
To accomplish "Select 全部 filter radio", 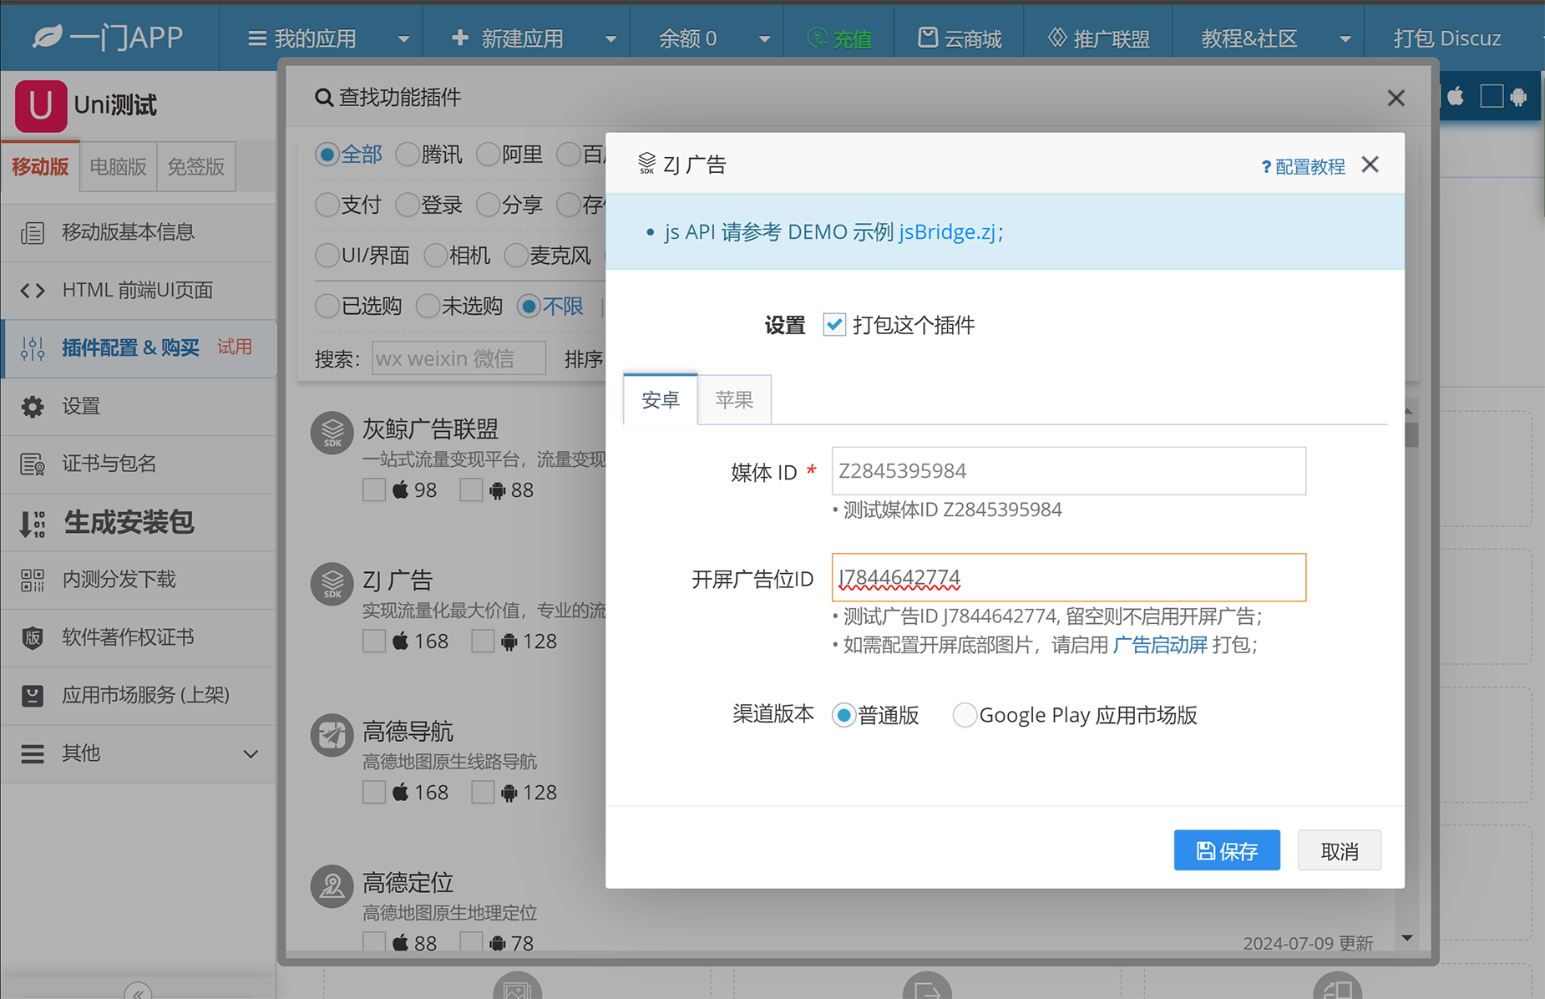I will pyautogui.click(x=327, y=155).
